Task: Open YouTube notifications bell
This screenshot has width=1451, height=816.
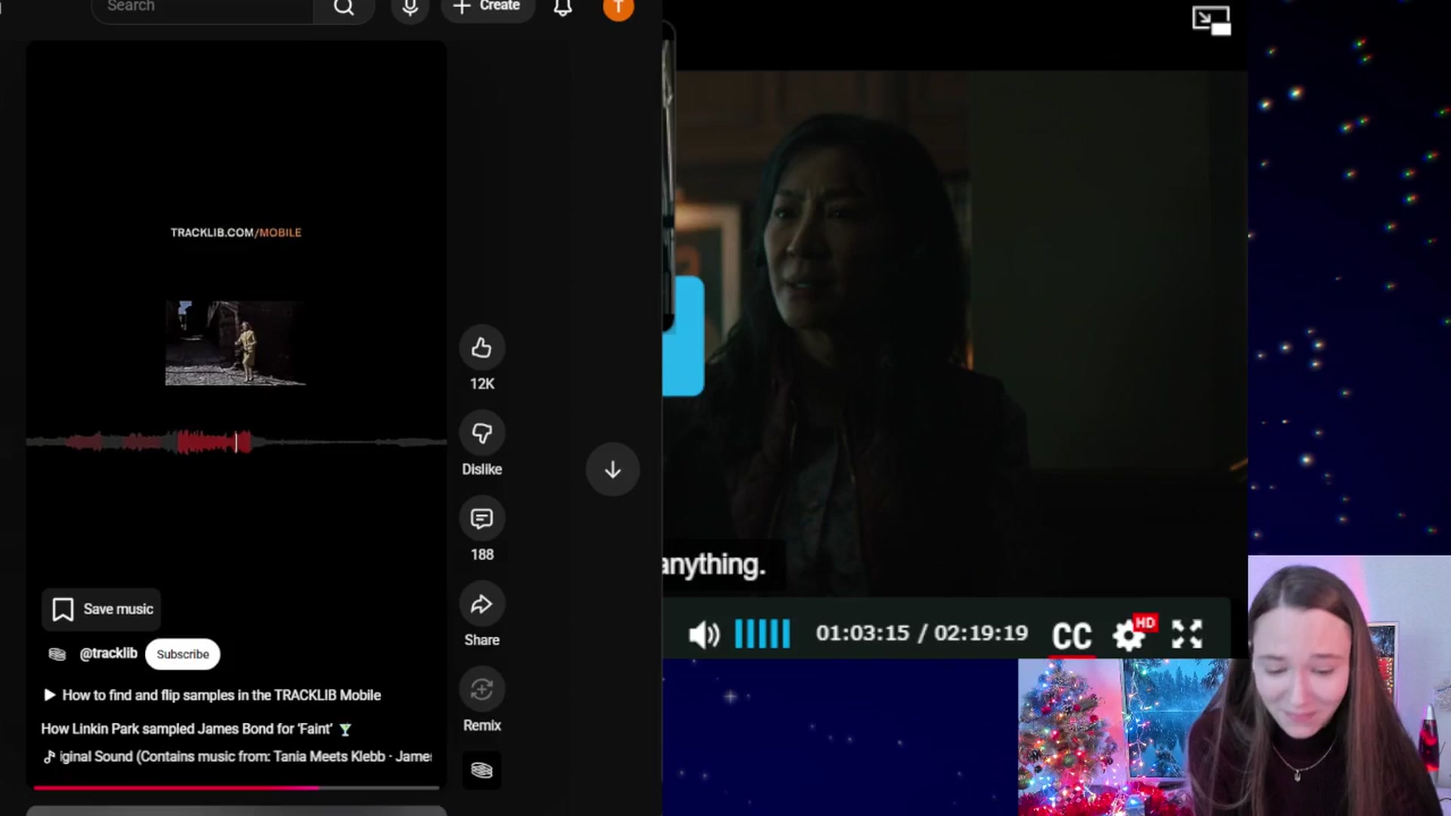Action: 563,8
